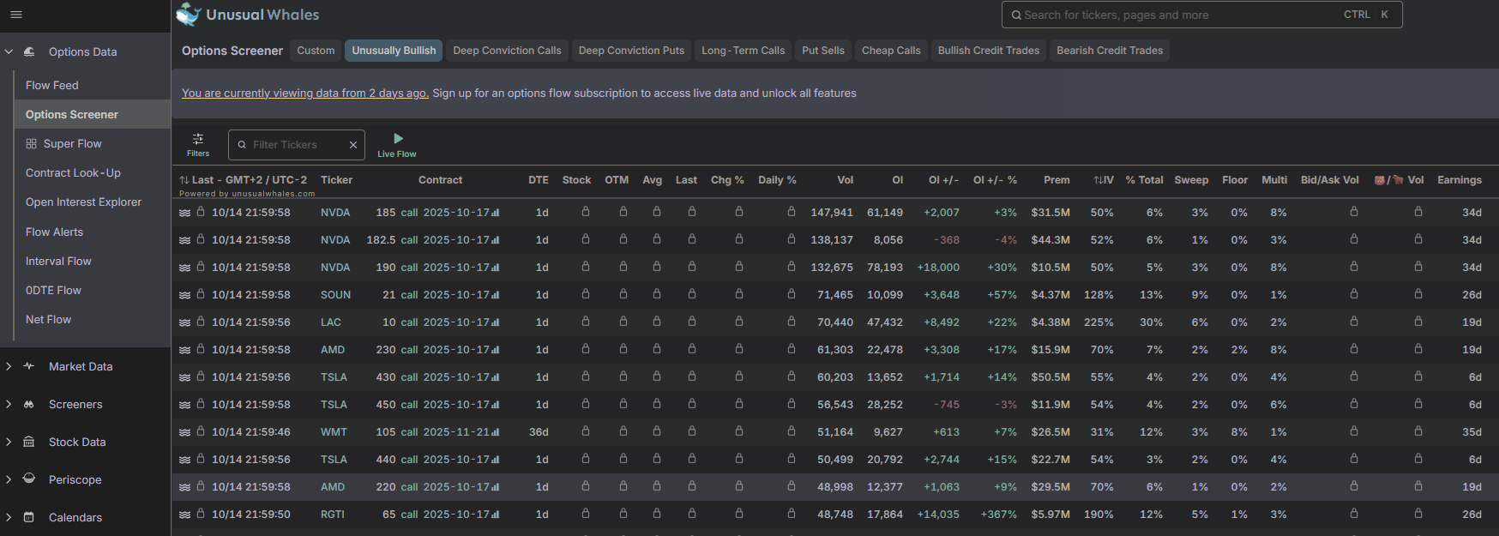Screen dimensions: 1499x536
Task: Click the viewing data from 2 days ago link
Action: [x=304, y=93]
